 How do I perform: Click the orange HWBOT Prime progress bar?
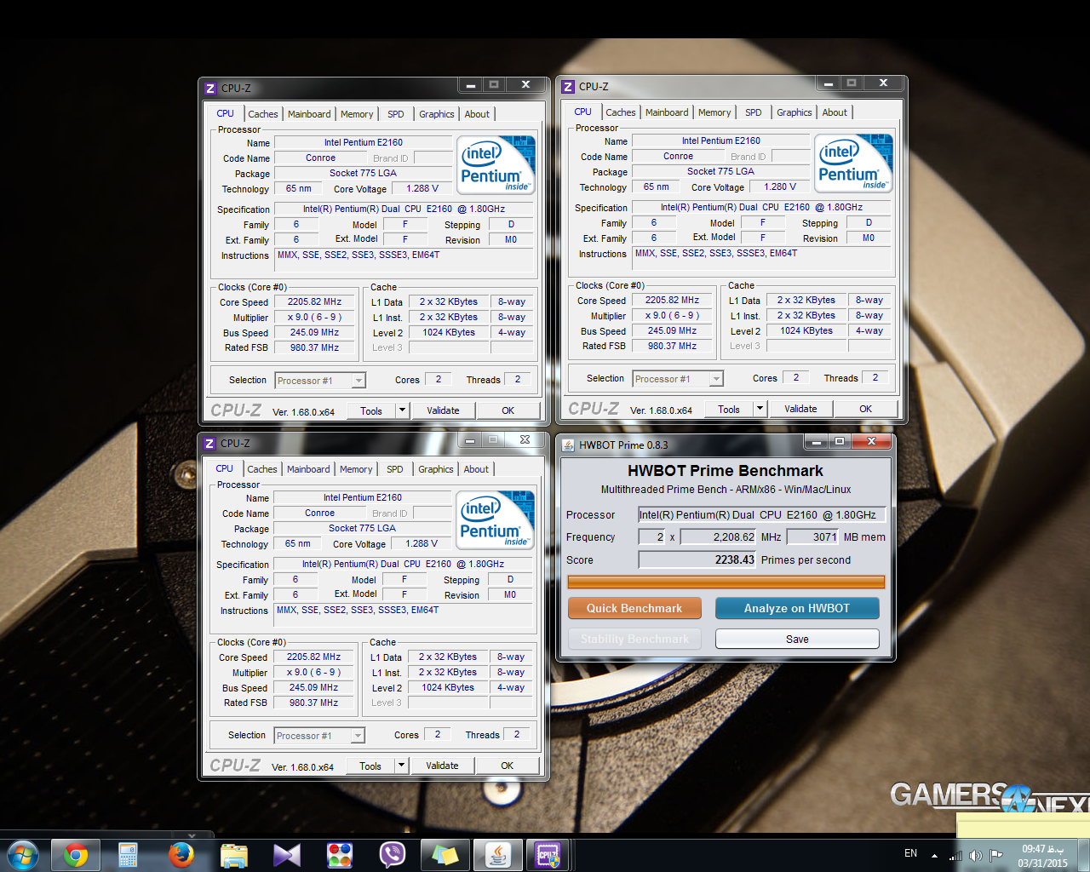726,582
